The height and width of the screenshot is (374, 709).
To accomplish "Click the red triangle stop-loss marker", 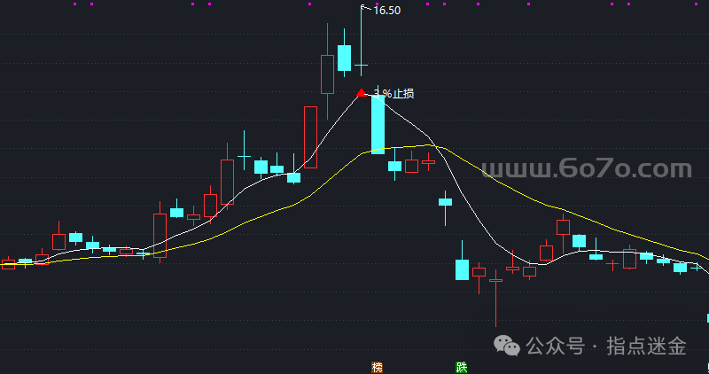I will pyautogui.click(x=361, y=92).
